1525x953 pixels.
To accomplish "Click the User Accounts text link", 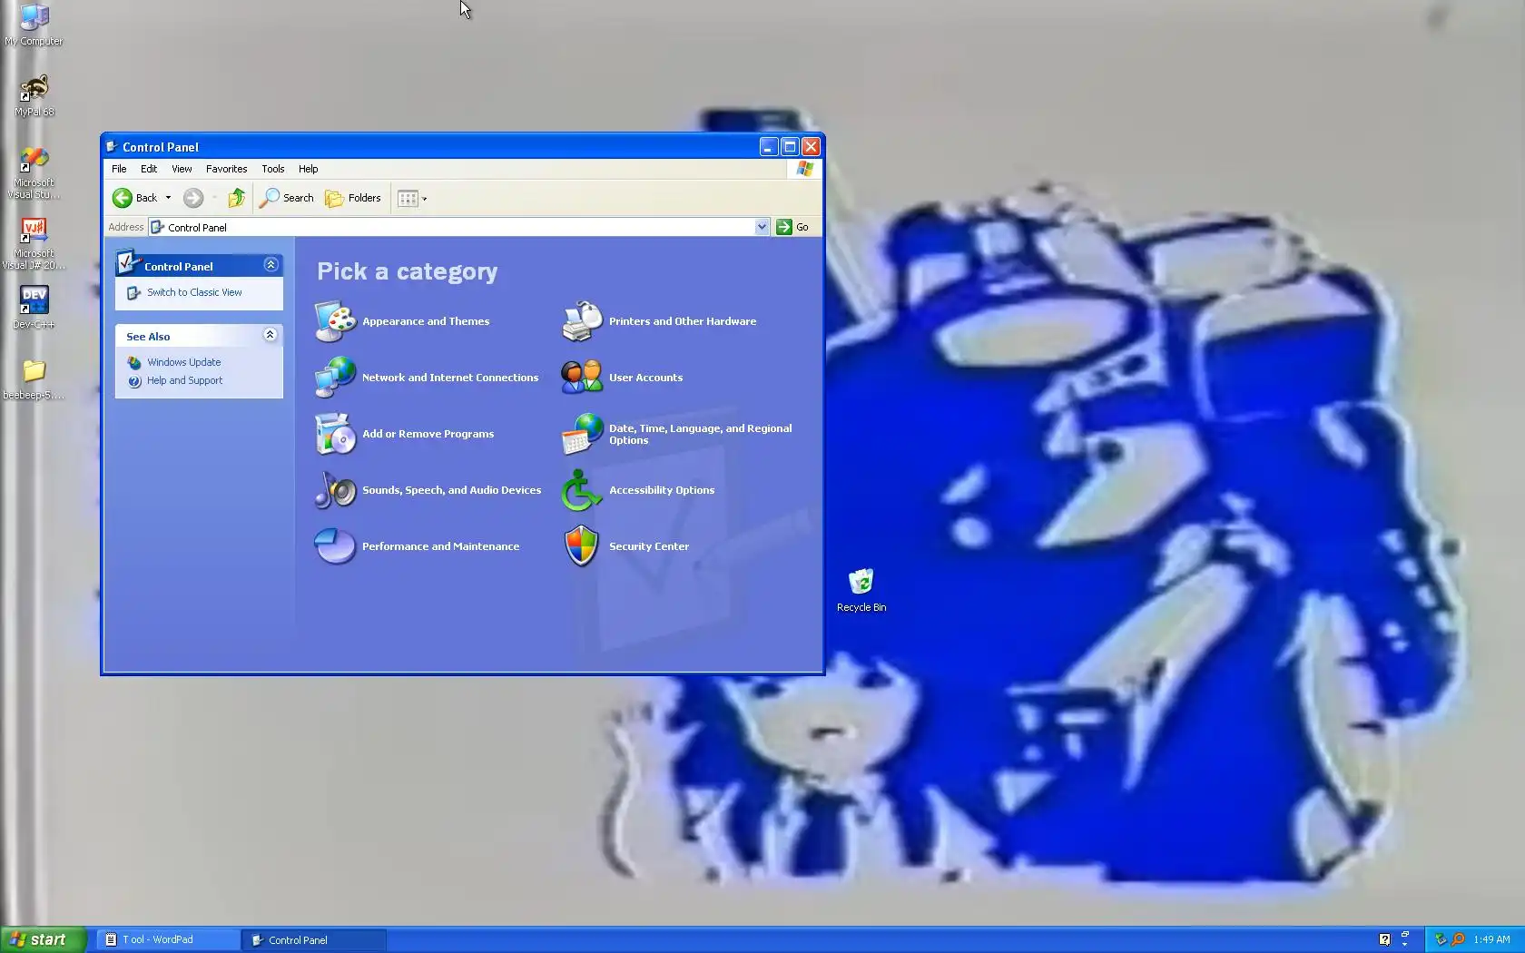I will pos(645,378).
